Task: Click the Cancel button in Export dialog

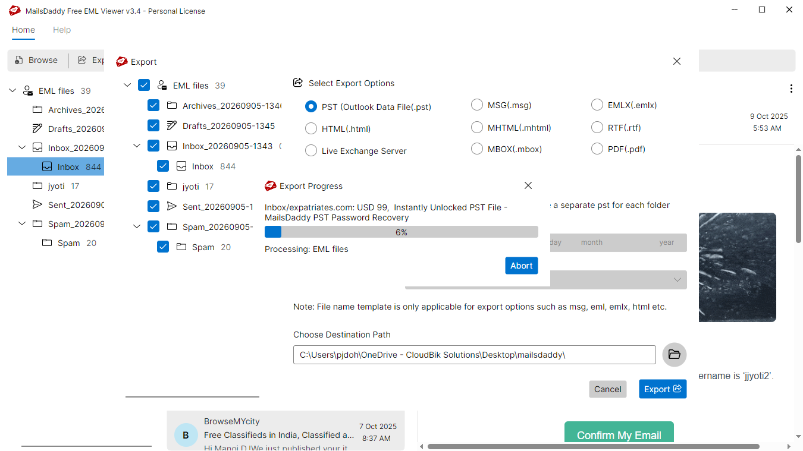Action: click(607, 389)
